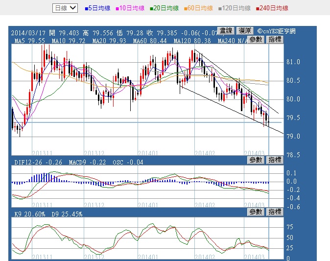Image resolution: width=330 pixels, height=261 pixels.
Task: Click the 畫線 draw-line button
Action: click(226, 31)
